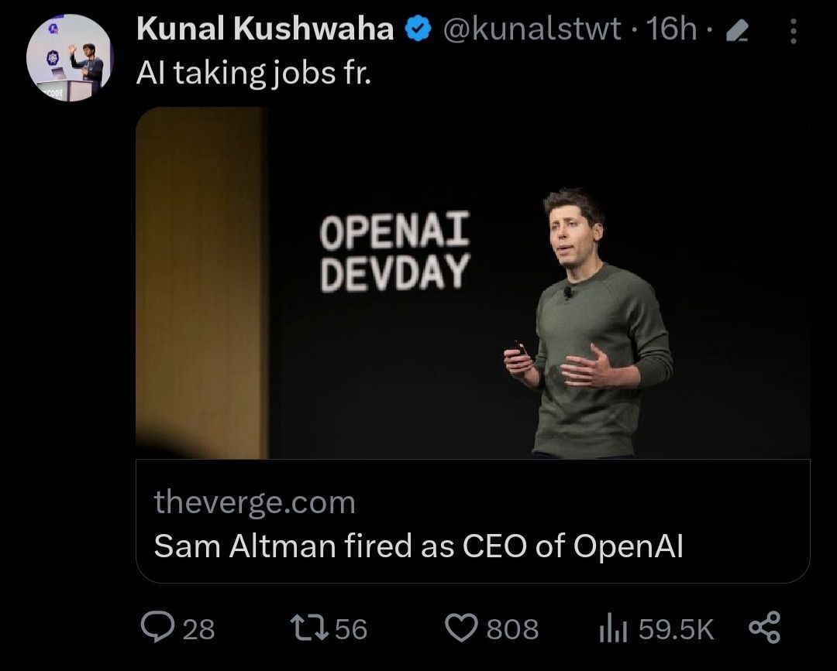Open 'Sam Altman fired as CEO' headline
The height and width of the screenshot is (671, 837).
418,546
